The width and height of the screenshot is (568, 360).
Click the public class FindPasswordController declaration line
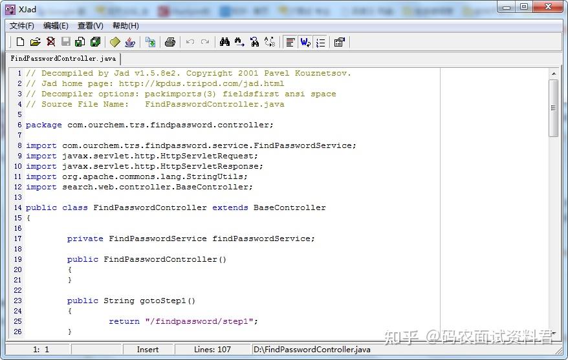click(x=176, y=207)
